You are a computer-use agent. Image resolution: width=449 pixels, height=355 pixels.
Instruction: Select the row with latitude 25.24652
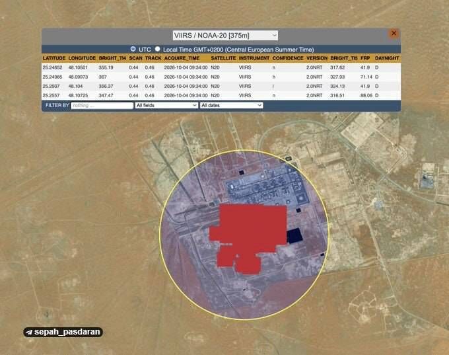click(221, 67)
